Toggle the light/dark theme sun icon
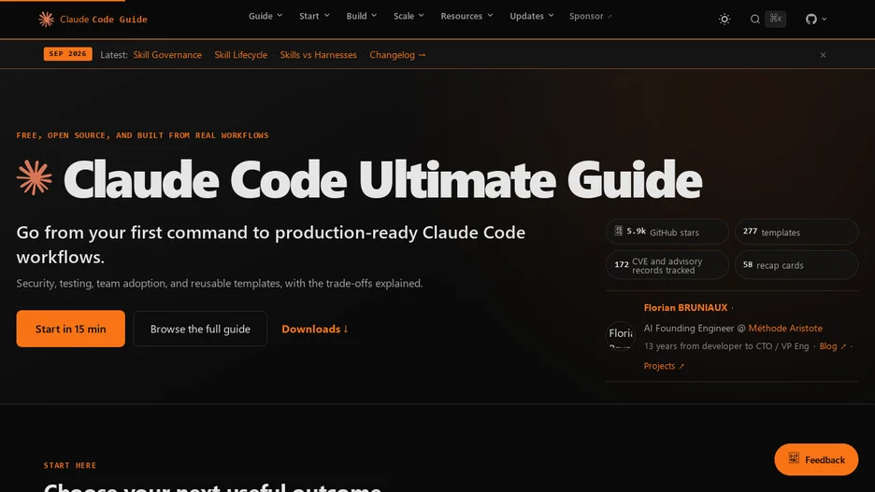 click(x=724, y=19)
